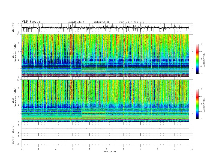Click inside the ch.1 spectrogram panel

105,56
